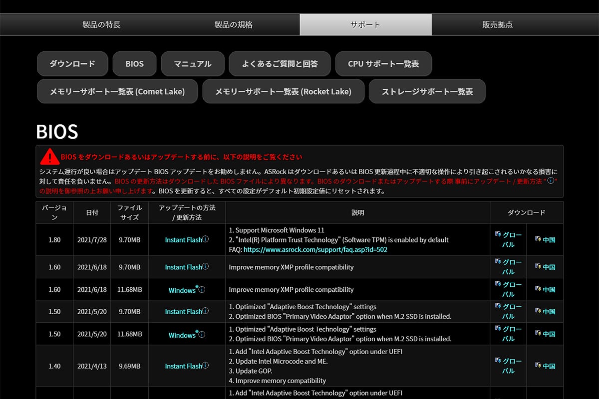This screenshot has width=599, height=399.
Task: Select the date cell 2021/4/13
Action: [x=92, y=366]
